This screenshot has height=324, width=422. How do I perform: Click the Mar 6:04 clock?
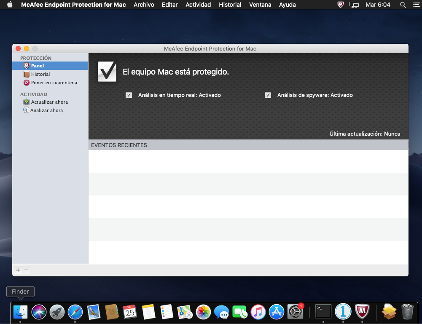tap(378, 5)
